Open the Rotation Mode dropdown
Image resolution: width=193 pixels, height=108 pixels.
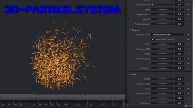168,35
